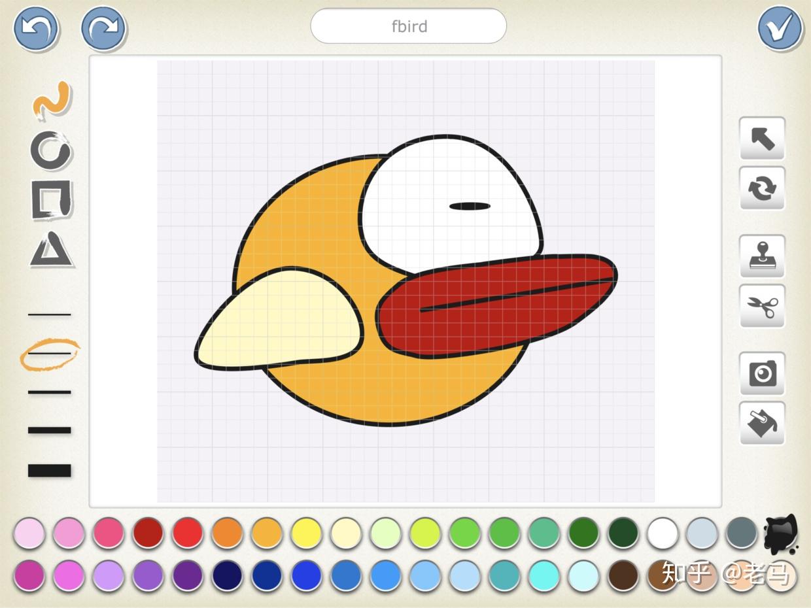Select the rotate tool
Screen dimensions: 811x608
pos(762,190)
